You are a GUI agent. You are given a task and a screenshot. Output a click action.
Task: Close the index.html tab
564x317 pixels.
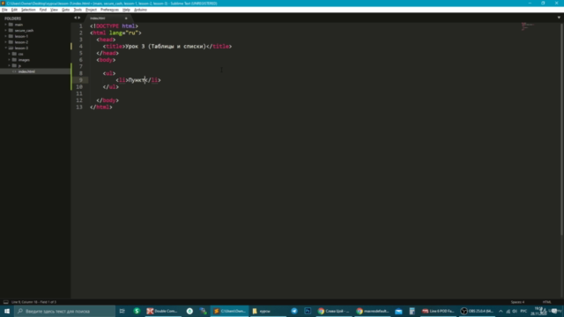126,18
